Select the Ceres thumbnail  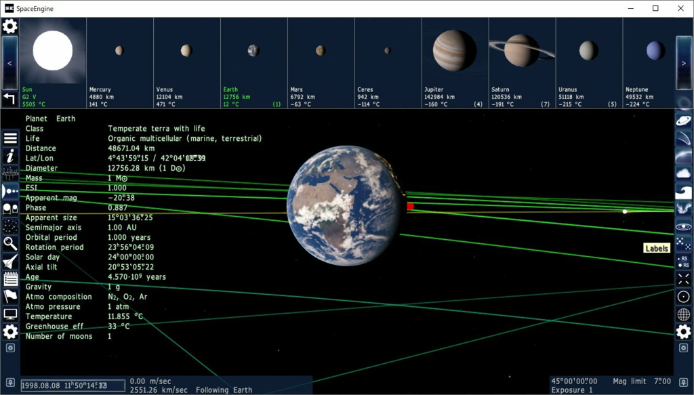[x=388, y=63]
